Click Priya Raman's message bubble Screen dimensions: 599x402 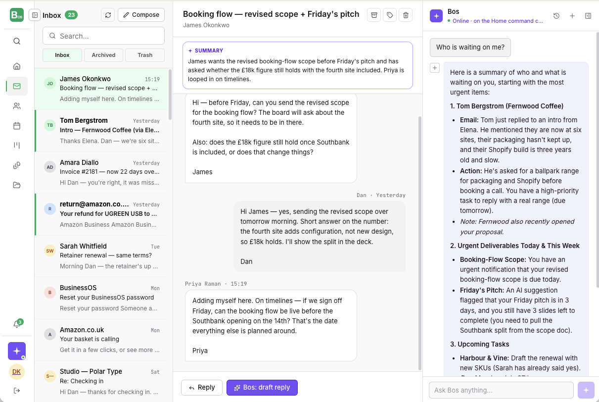[271, 325]
